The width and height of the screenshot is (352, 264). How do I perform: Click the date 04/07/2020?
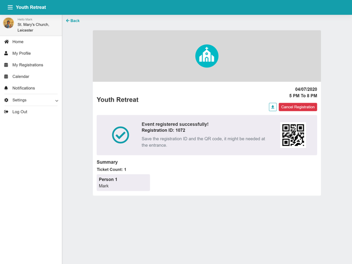(306, 90)
